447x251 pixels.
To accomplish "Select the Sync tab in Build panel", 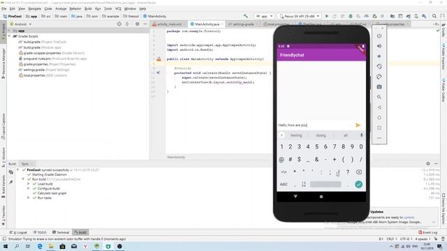I will [25, 164].
